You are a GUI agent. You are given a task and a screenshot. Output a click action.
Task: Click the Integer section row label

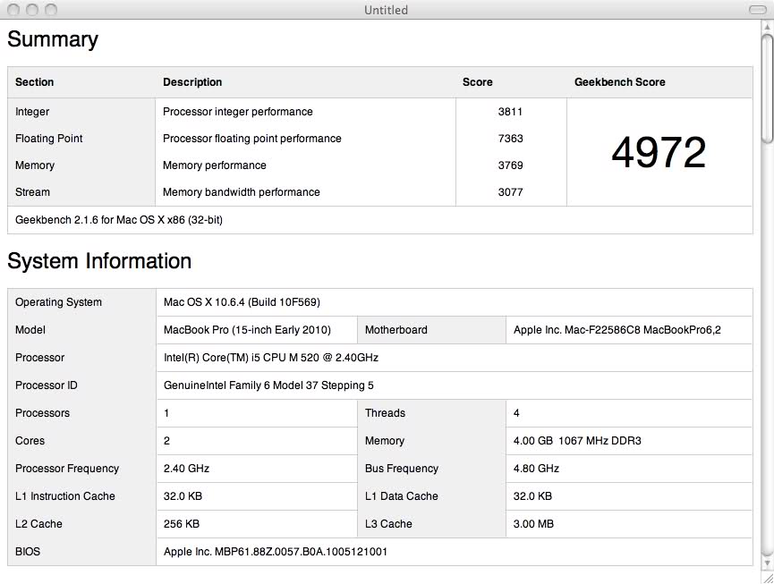pyautogui.click(x=32, y=112)
